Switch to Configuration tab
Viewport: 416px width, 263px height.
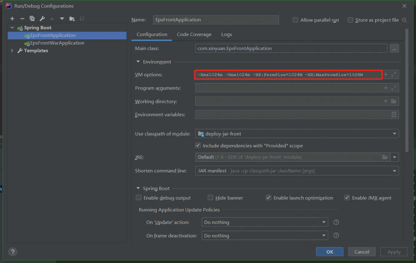pyautogui.click(x=152, y=34)
